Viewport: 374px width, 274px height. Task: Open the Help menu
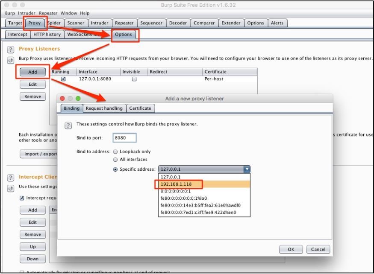85,13
